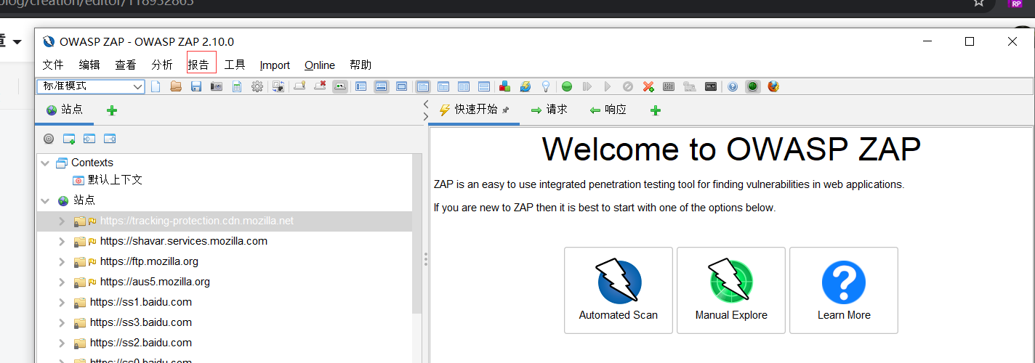Screen dimensions: 1035x363
Task: Persist session with the floppy disk icon
Action: pos(196,86)
